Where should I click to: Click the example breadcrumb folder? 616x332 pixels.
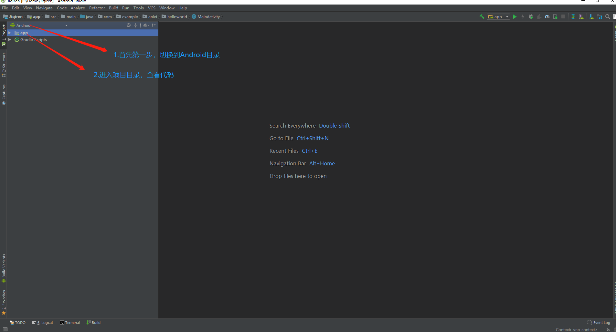[127, 16]
